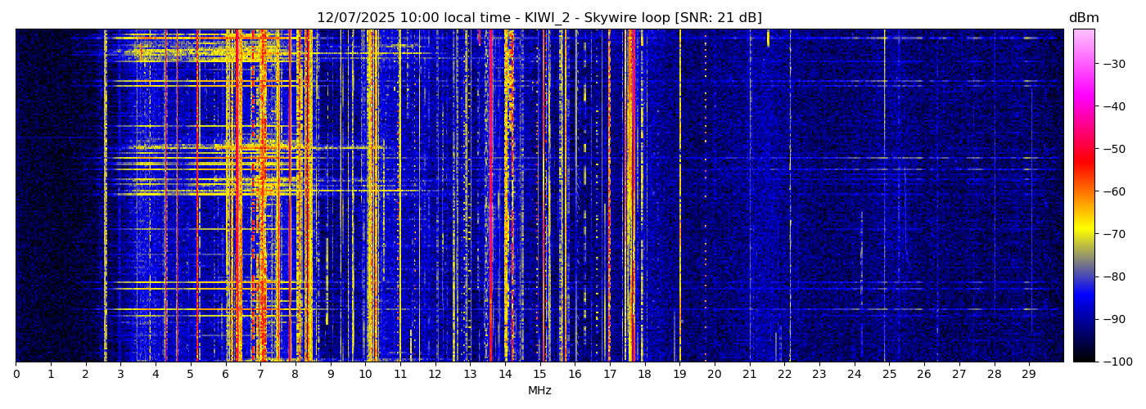This screenshot has width=1146, height=409.
Task: Click the 19 MHz tick label on the x-axis
Action: 679,375
